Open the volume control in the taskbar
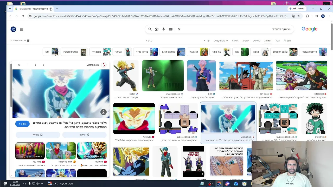The width and height of the screenshot is (333, 187). 38,184
